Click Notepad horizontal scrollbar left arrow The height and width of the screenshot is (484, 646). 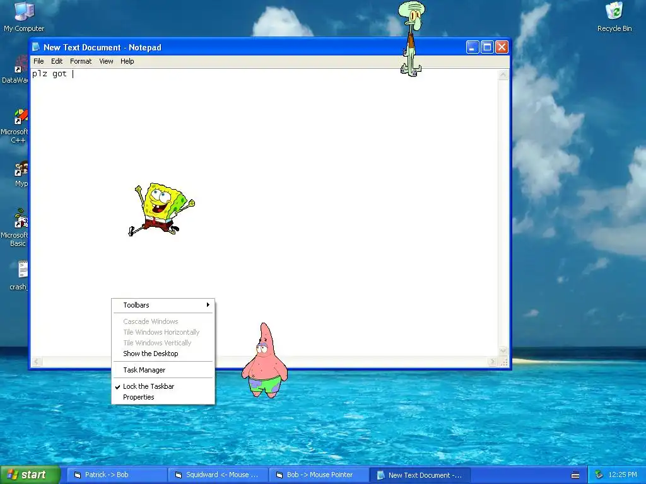coord(37,362)
